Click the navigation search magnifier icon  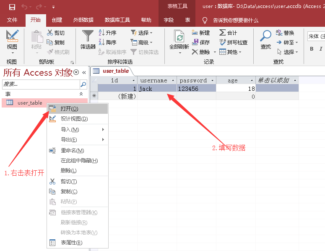pos(83,84)
